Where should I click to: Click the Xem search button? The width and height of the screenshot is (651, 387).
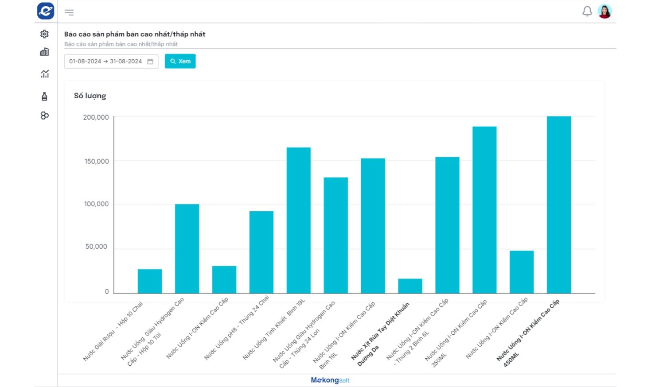[180, 62]
